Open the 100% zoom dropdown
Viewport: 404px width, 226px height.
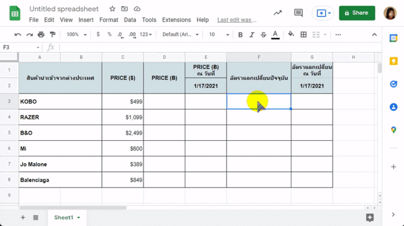77,34
